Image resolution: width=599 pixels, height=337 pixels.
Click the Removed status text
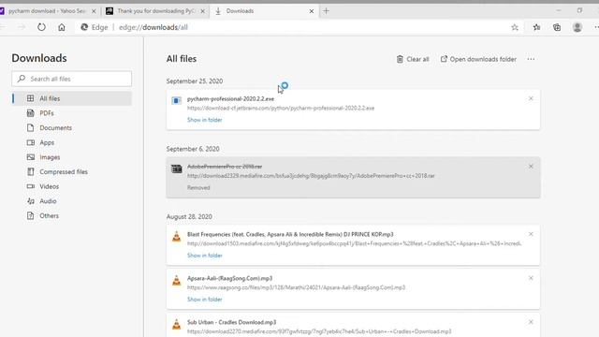tap(198, 187)
